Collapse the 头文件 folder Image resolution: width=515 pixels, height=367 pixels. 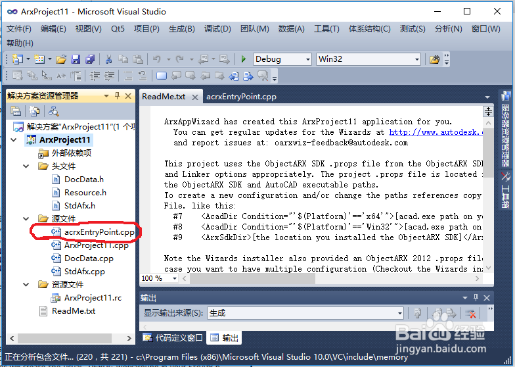[x=26, y=166]
